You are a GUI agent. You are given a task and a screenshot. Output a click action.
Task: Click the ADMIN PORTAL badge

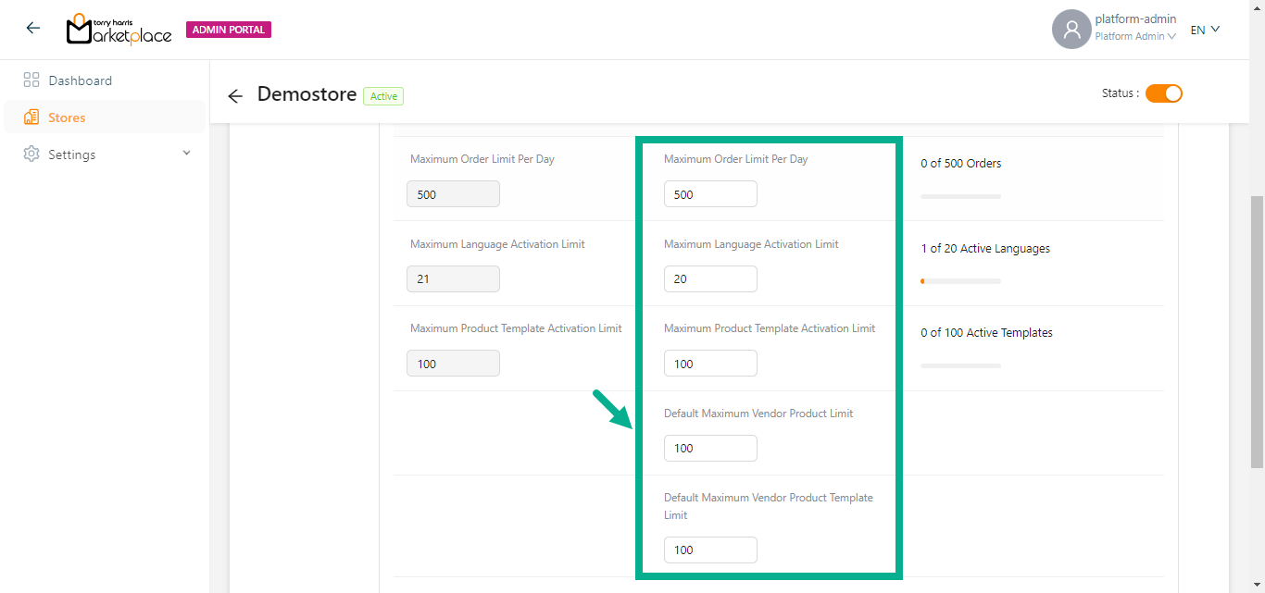(x=229, y=30)
